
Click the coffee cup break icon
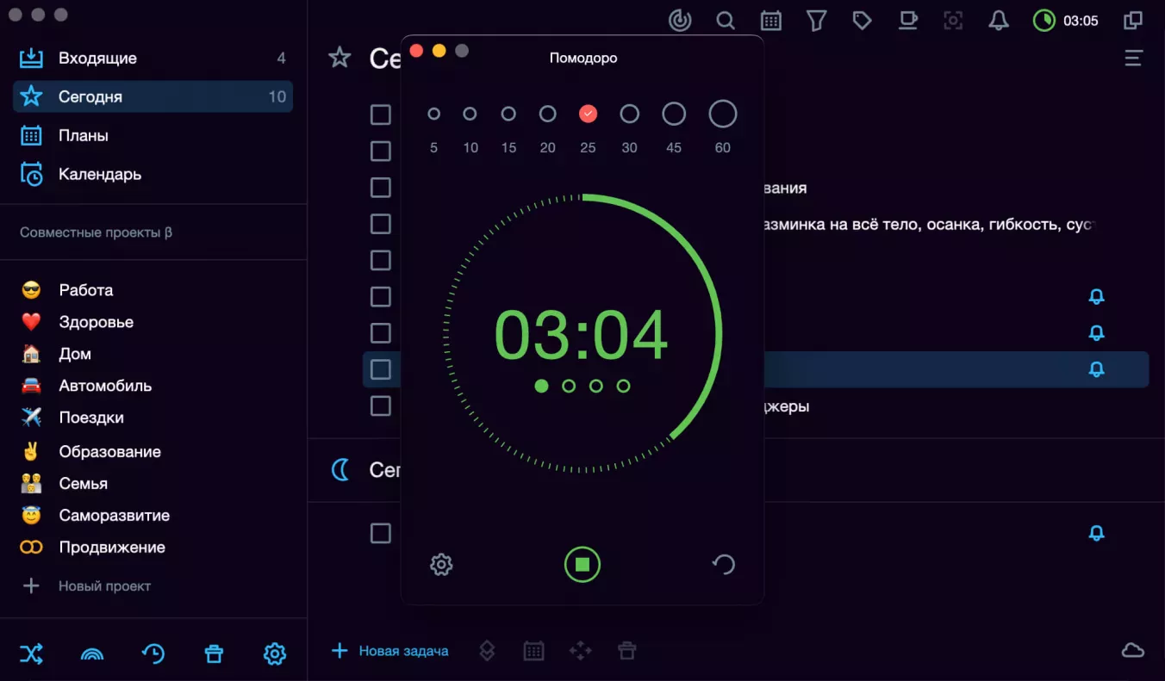tap(907, 21)
